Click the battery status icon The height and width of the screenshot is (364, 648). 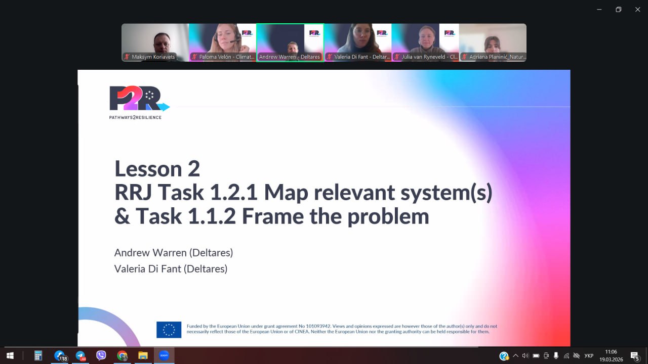click(536, 356)
